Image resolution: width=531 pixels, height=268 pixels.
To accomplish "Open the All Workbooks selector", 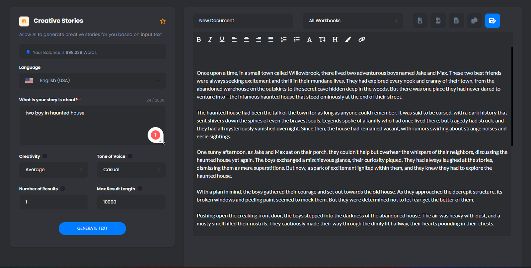I will [x=353, y=21].
